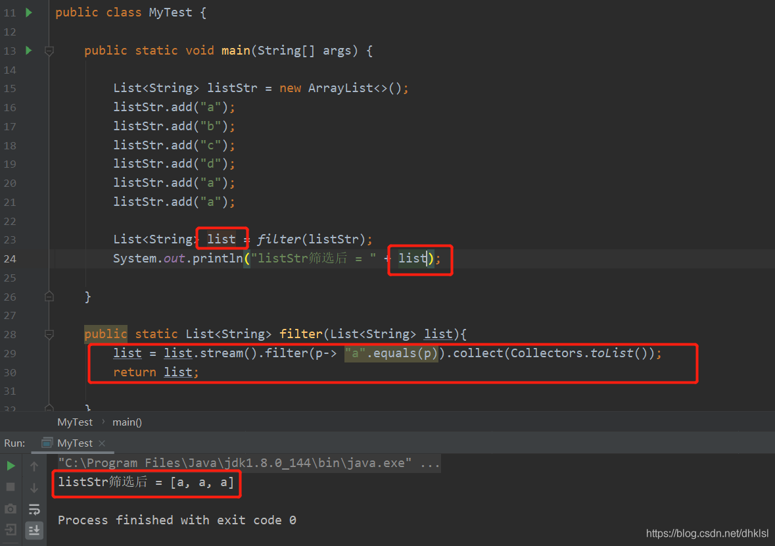
Task: Click the fold end marker on line 26
Action: click(x=49, y=297)
